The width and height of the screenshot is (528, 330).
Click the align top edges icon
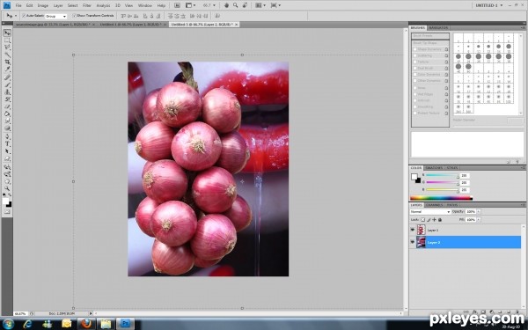(x=123, y=16)
